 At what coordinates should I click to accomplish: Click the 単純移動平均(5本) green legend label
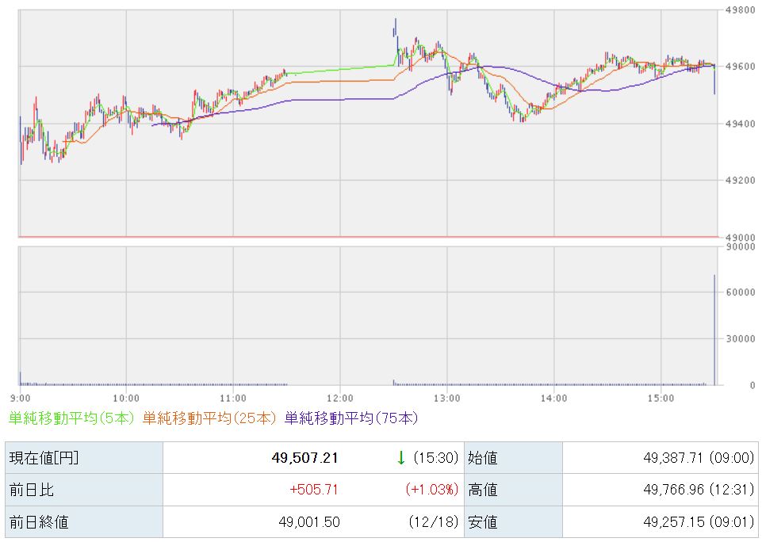tap(72, 418)
